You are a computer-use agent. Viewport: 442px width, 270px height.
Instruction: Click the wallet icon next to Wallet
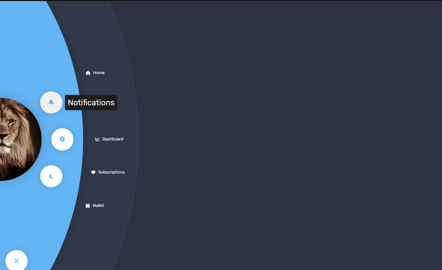tap(88, 205)
